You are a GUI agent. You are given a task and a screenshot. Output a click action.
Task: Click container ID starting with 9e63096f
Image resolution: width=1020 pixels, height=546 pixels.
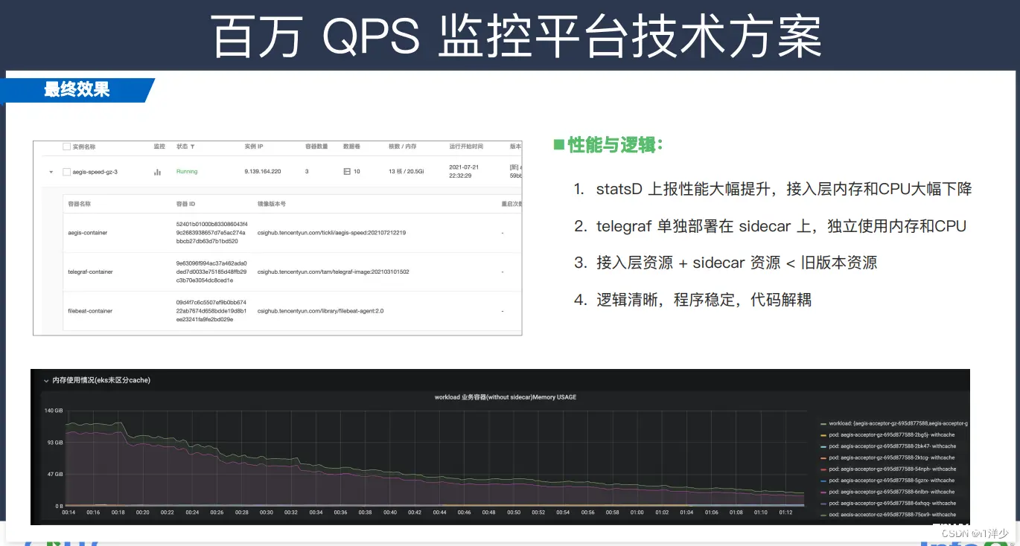tap(211, 272)
